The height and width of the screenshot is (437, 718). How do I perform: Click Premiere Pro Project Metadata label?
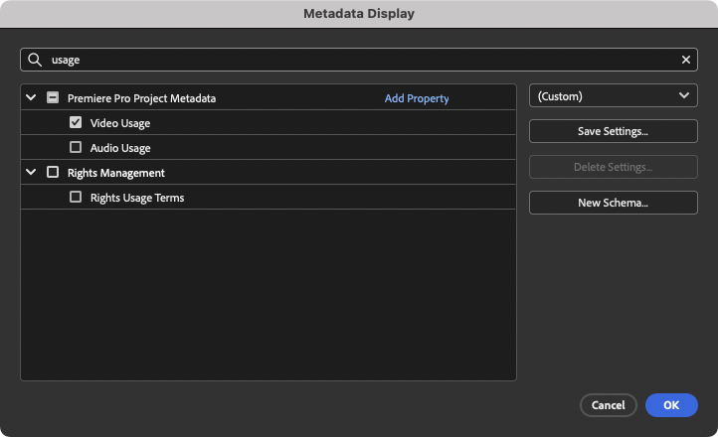[x=141, y=98]
